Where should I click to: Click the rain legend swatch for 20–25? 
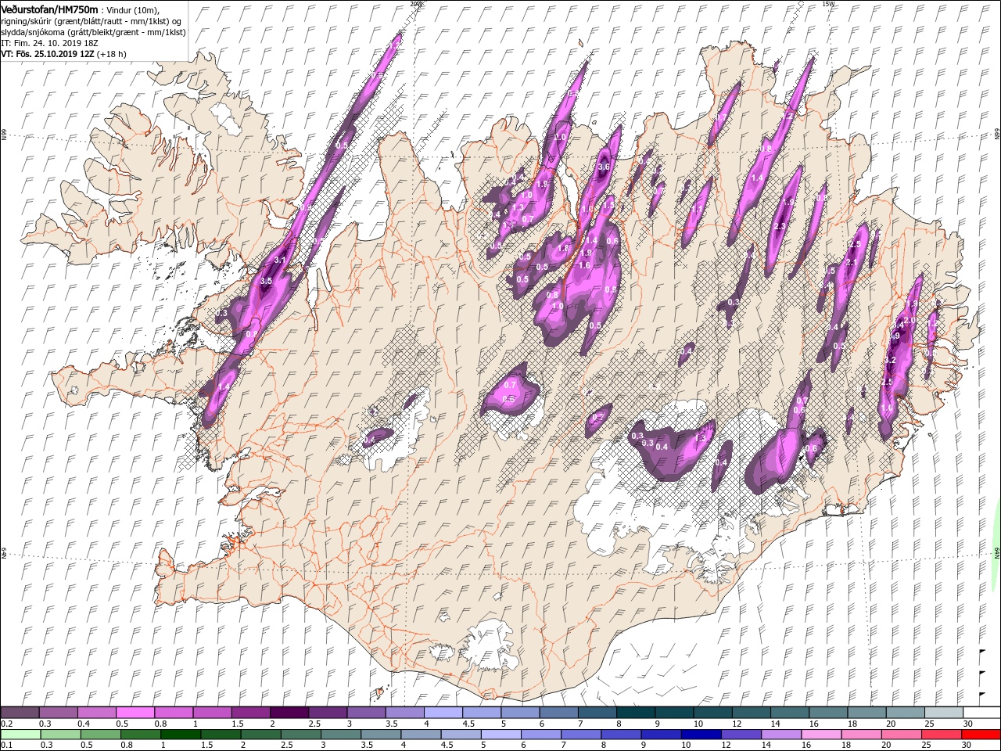901,735
